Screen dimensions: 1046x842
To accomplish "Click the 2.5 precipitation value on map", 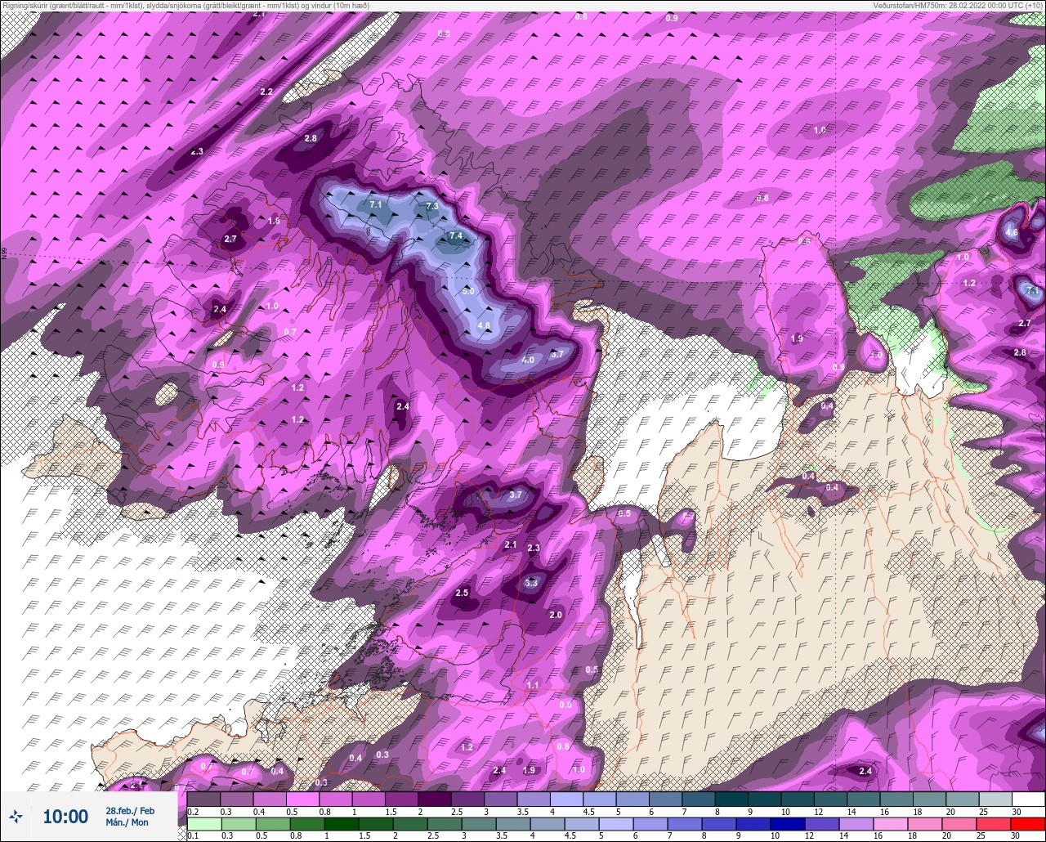I will click(x=462, y=593).
